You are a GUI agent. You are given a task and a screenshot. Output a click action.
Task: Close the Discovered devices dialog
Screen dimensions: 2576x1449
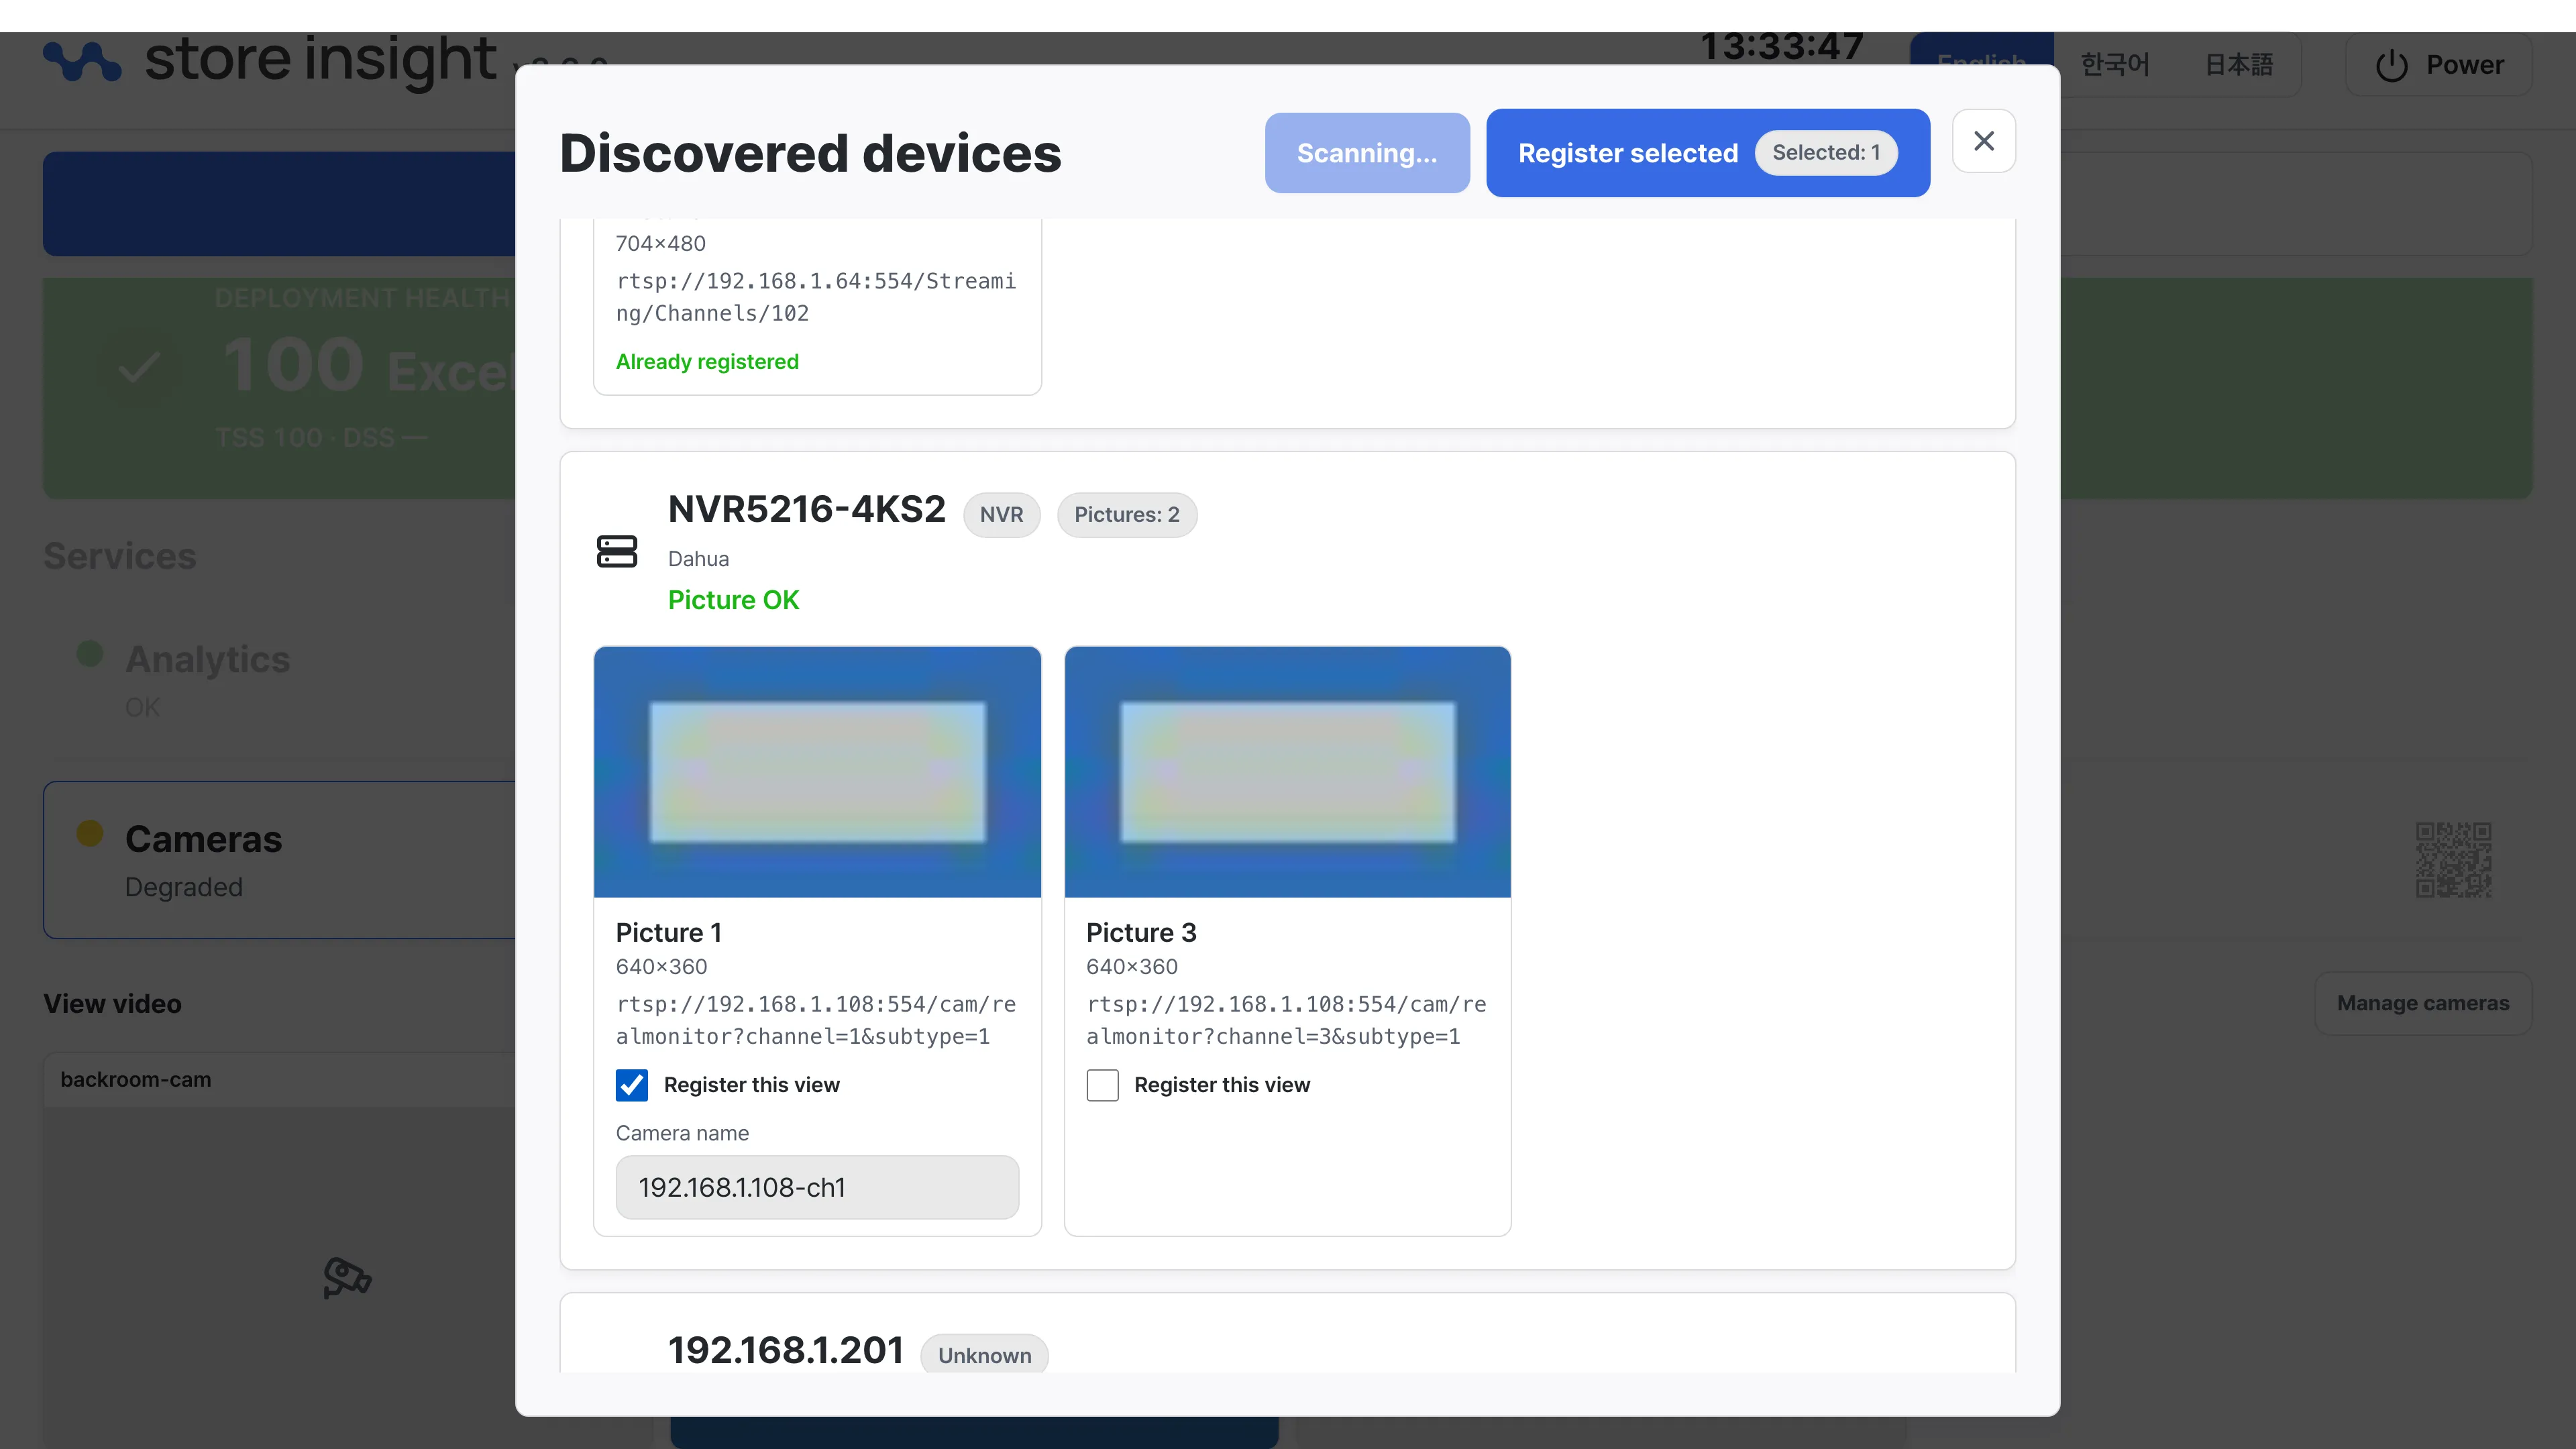(1983, 141)
